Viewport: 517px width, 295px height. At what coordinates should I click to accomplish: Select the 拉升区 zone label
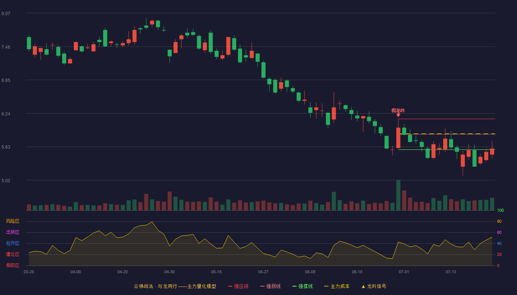click(x=13, y=243)
